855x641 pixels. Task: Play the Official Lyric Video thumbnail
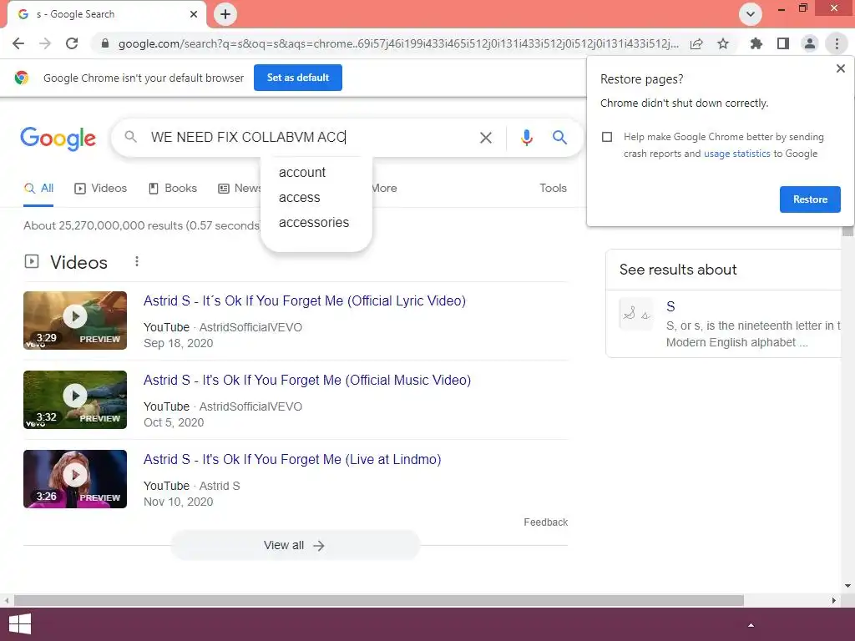(75, 320)
